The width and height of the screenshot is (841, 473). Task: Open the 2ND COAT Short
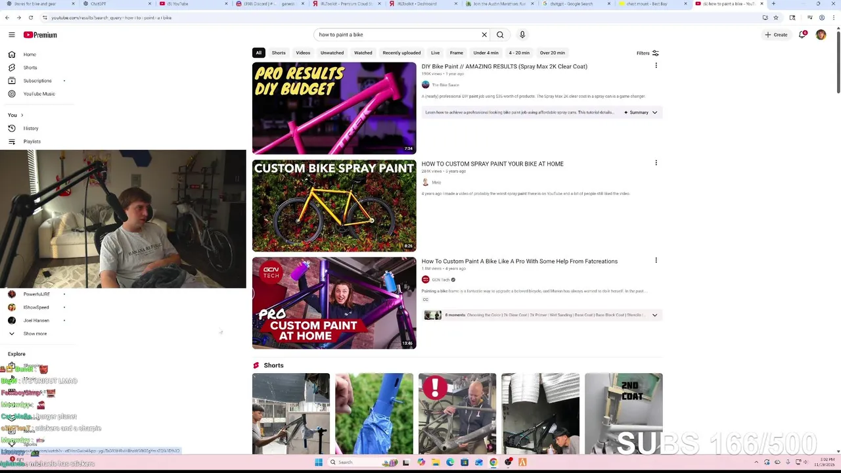624,413
